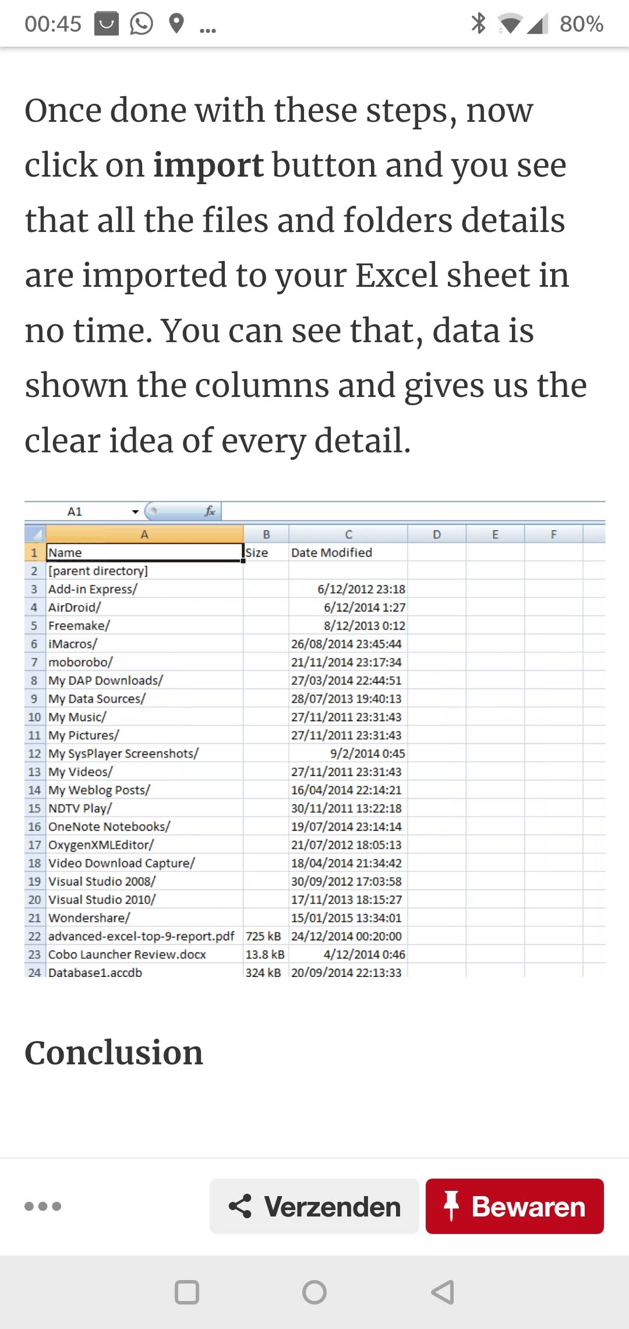Click the 'My Data Sources/' cell
Screen dimensions: 629x1329
pyautogui.click(x=144, y=698)
